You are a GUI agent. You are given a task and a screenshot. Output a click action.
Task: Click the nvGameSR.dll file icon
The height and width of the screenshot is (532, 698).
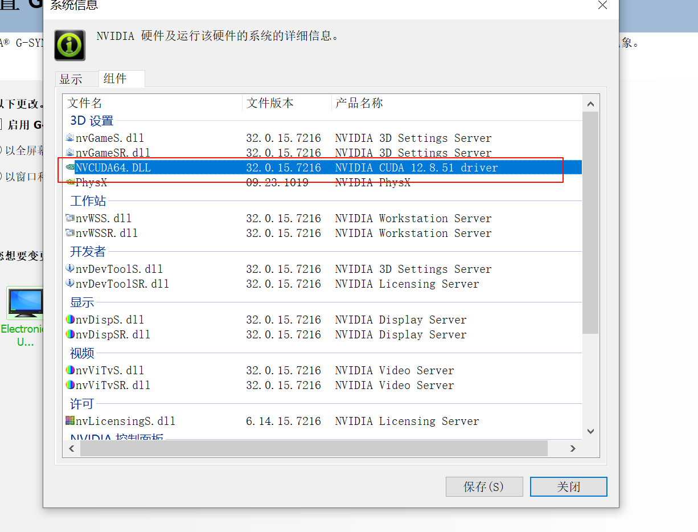click(x=70, y=153)
